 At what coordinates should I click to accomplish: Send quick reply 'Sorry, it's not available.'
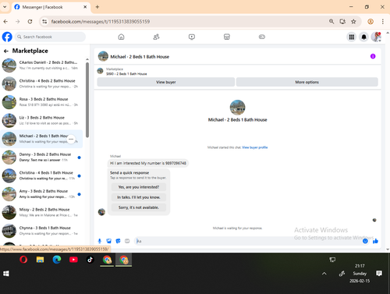(x=139, y=207)
